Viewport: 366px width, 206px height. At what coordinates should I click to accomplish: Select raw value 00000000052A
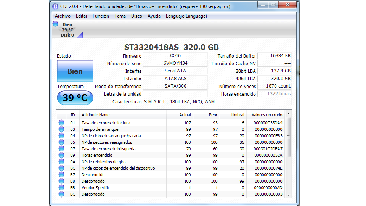coord(268,155)
